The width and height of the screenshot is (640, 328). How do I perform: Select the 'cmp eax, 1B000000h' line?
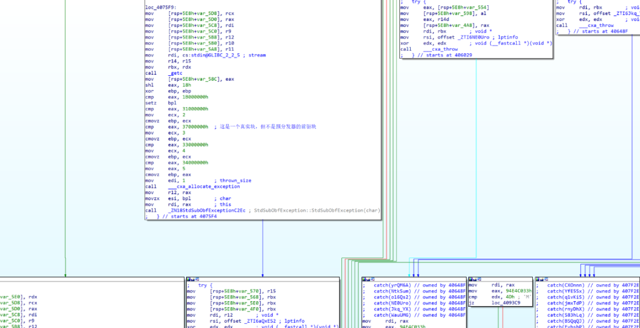pyautogui.click(x=177, y=97)
